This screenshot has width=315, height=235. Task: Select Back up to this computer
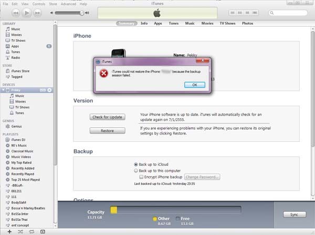(x=136, y=171)
